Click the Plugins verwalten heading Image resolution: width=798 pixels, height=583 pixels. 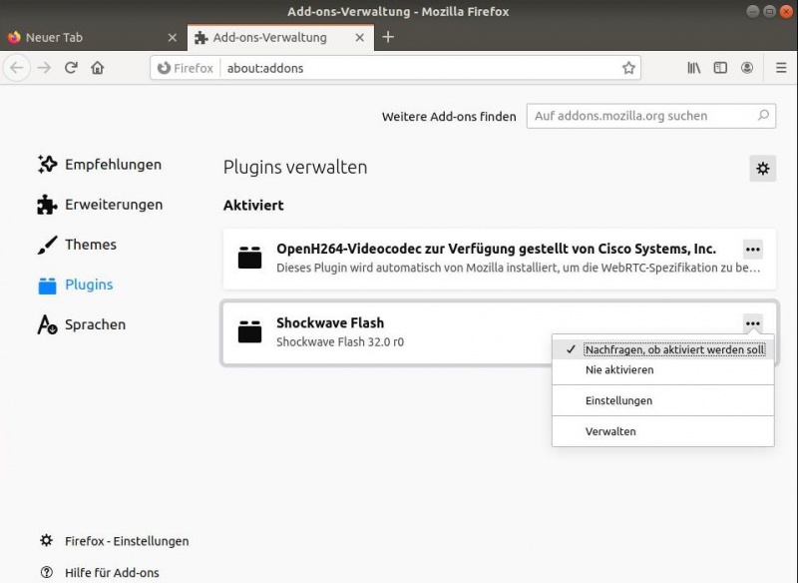pyautogui.click(x=295, y=168)
